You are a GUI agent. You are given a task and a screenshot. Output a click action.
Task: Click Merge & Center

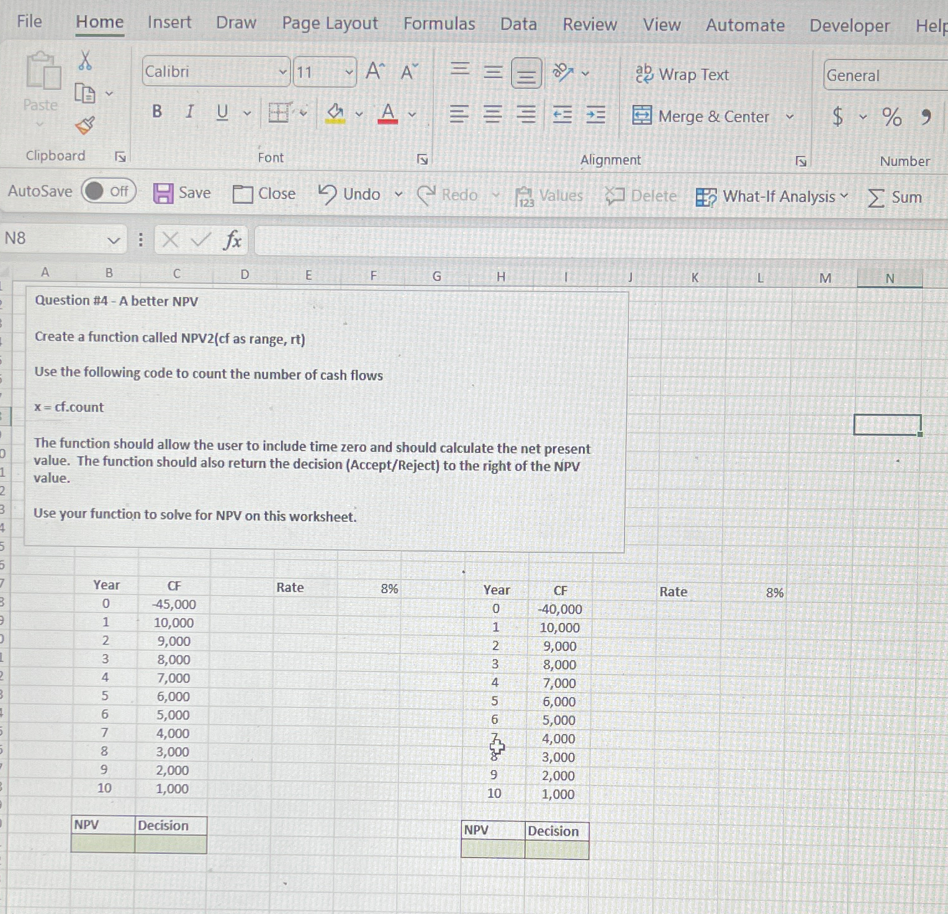point(700,116)
